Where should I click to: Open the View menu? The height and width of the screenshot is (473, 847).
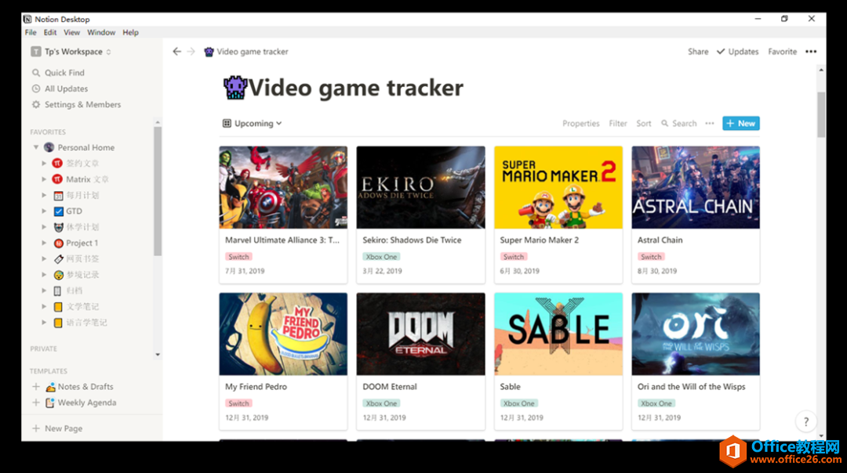pos(71,32)
